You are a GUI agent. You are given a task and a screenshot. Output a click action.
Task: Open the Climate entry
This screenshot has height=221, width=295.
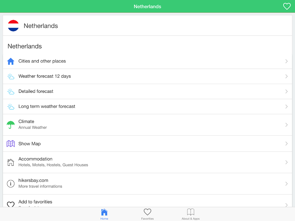(x=148, y=125)
